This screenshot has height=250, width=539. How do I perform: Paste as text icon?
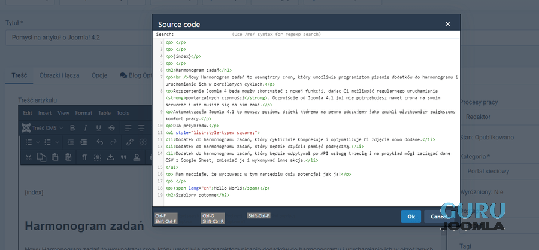coord(68,157)
